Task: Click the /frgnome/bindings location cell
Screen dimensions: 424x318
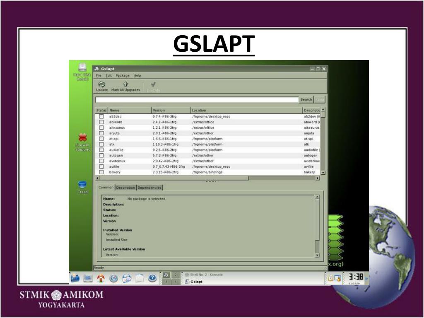Action: [x=207, y=172]
